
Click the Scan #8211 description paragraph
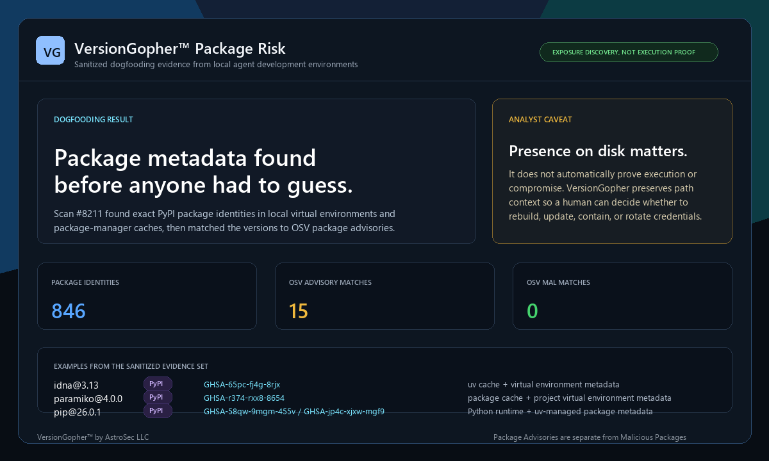click(224, 221)
